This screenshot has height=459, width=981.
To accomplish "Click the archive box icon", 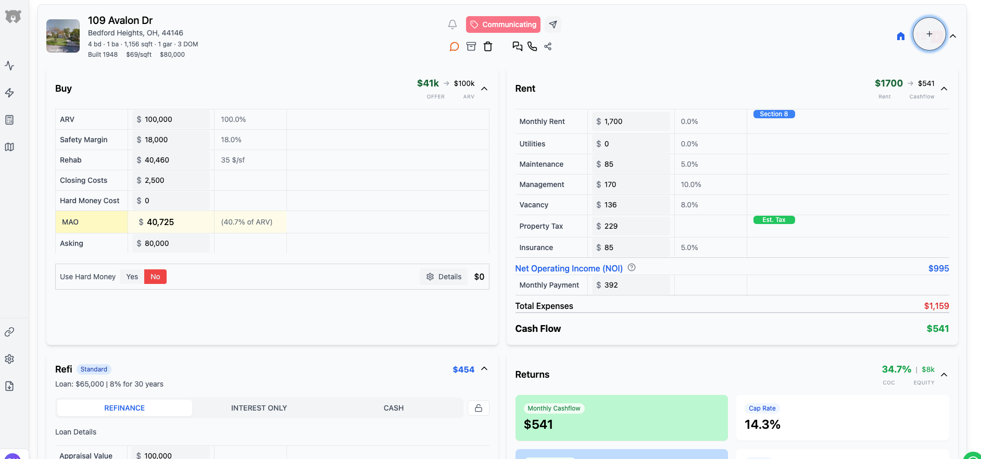I will click(471, 46).
